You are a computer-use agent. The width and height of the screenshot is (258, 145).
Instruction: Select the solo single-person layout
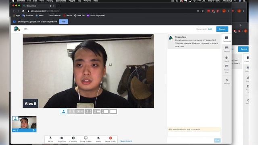click(64, 112)
